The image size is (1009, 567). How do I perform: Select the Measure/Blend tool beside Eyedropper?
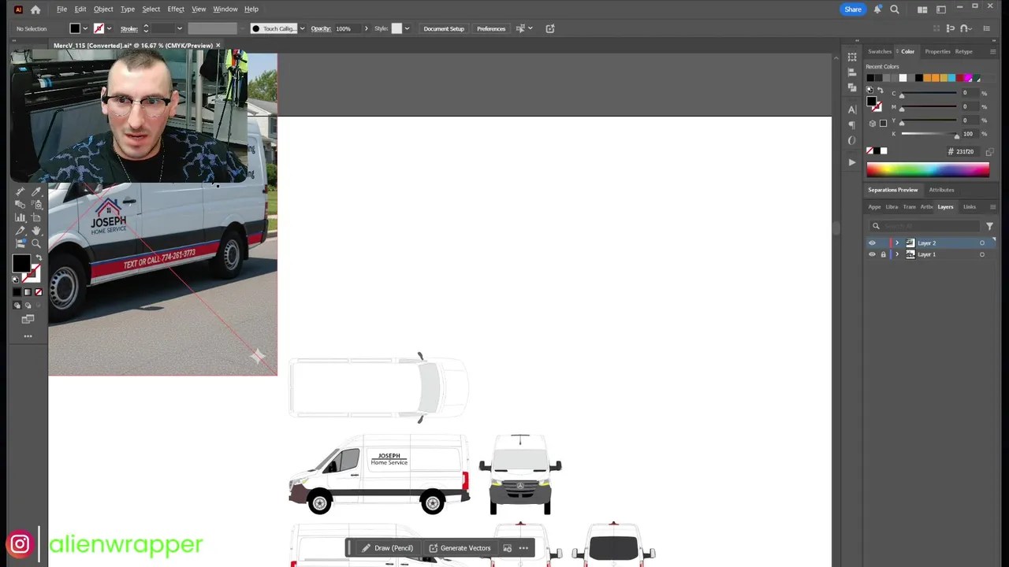(20, 191)
